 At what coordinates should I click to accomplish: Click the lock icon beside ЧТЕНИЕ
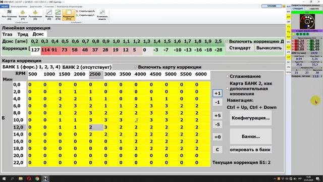(284, 6)
